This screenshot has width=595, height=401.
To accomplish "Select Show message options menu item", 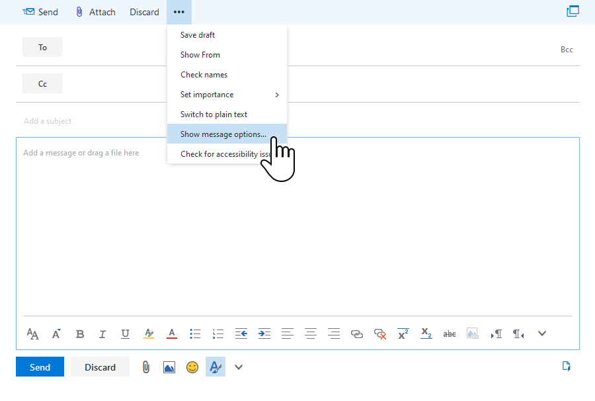I will coord(223,134).
